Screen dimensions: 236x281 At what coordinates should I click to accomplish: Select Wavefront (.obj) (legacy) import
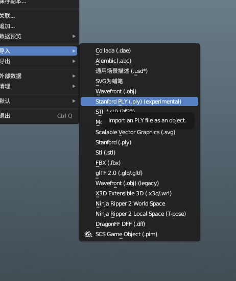pos(139,183)
